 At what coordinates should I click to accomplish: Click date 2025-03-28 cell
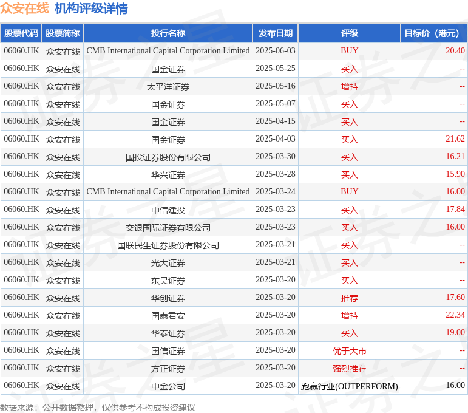click(x=276, y=174)
